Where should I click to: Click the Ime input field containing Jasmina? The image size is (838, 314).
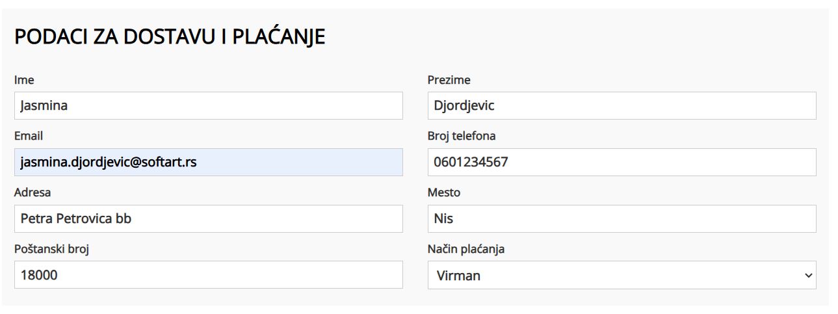(208, 105)
